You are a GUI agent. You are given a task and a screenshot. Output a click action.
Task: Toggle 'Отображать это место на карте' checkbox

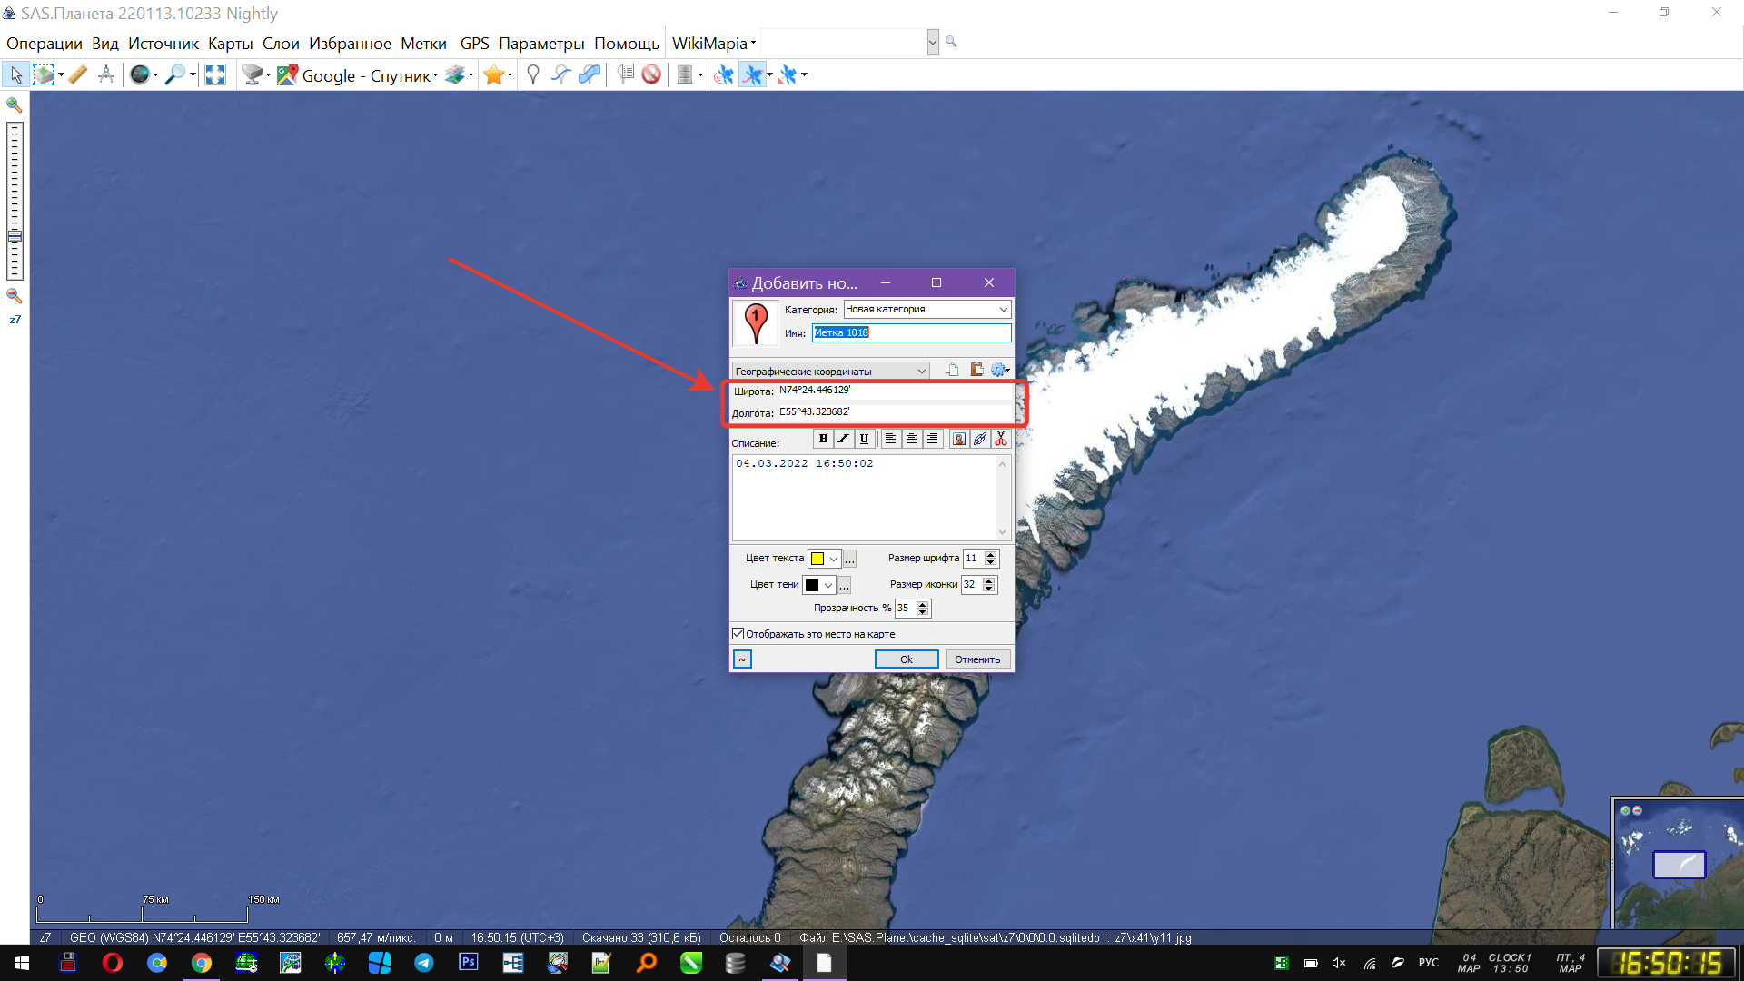point(738,634)
